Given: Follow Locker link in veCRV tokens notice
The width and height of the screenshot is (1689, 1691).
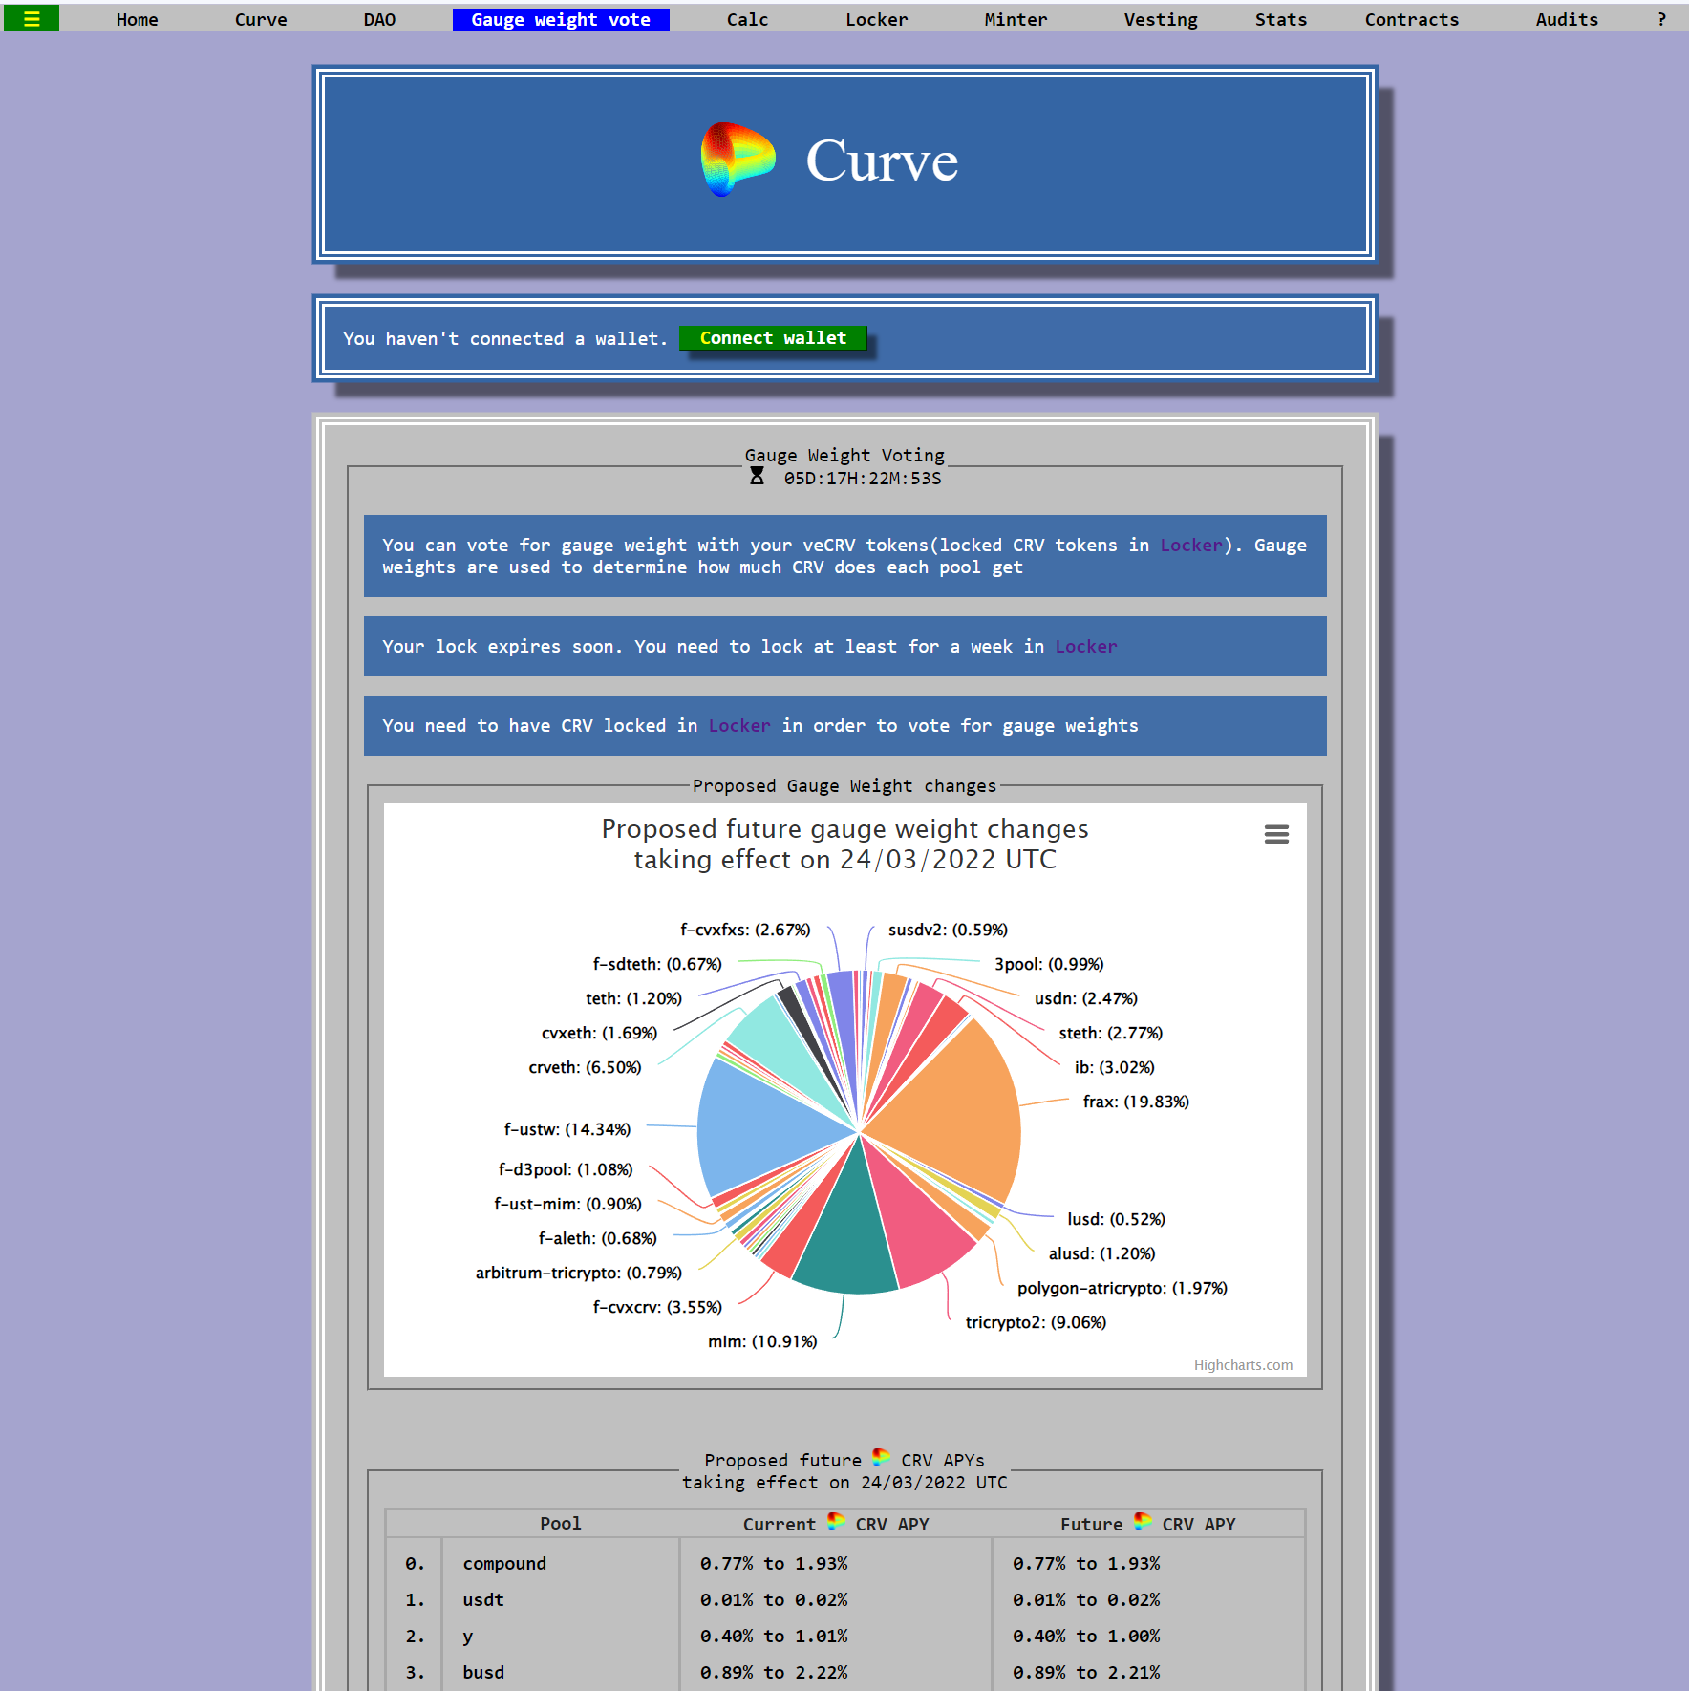Looking at the screenshot, I should pos(1191,545).
